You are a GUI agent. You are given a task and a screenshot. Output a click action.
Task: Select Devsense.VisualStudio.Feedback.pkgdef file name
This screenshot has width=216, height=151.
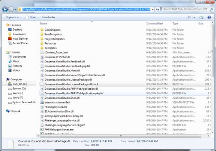click(67, 66)
